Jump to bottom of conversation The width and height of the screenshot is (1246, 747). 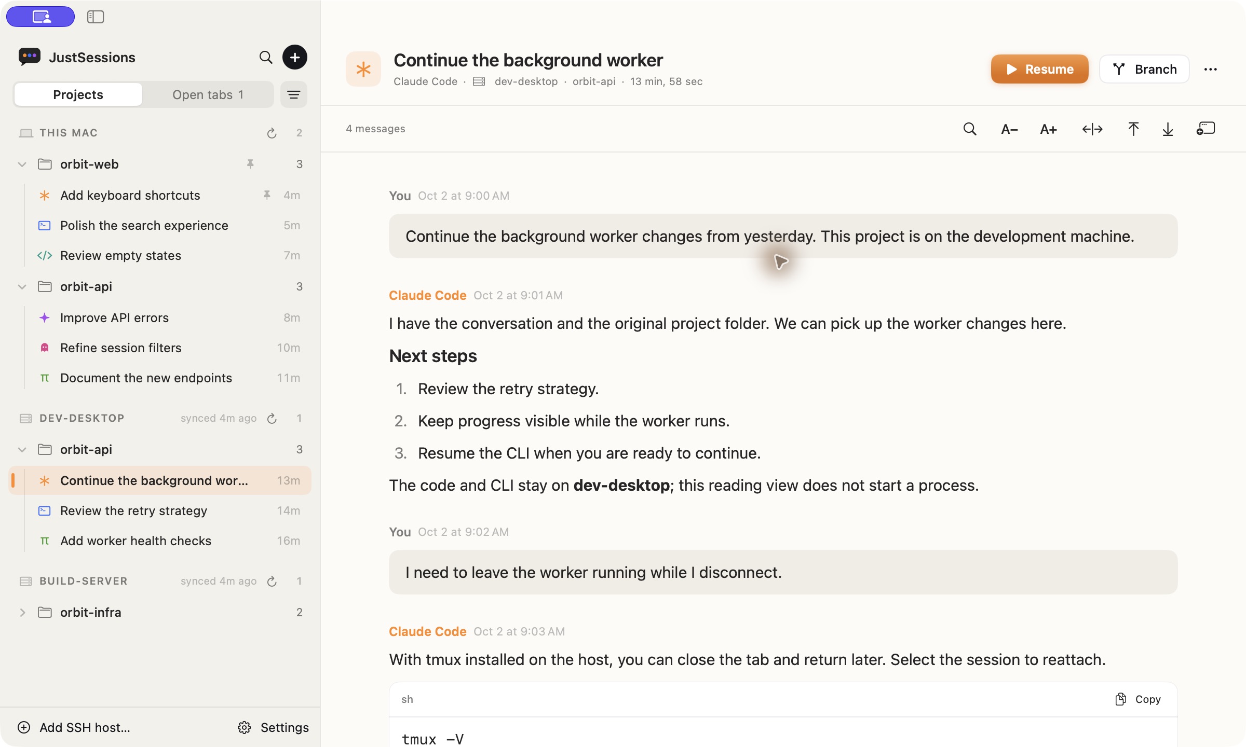tap(1168, 129)
